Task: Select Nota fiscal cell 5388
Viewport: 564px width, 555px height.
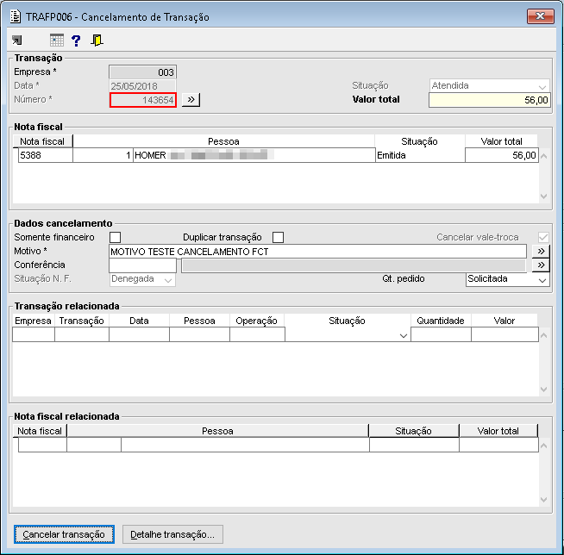Action: coord(46,155)
